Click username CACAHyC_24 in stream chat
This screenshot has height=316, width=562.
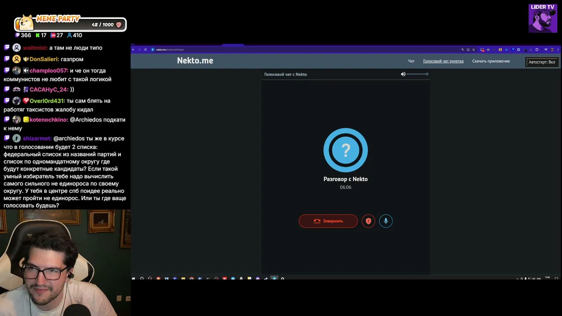pyautogui.click(x=49, y=90)
